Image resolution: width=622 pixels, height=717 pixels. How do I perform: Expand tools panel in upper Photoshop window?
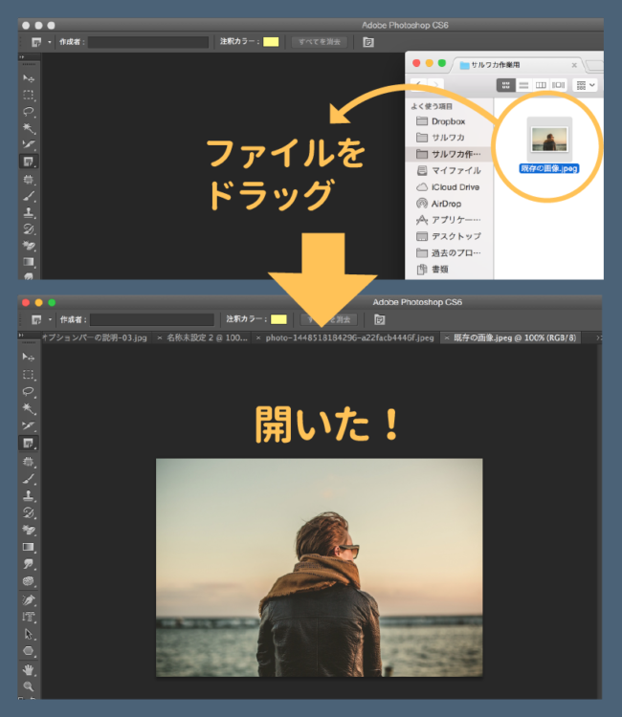(21, 57)
